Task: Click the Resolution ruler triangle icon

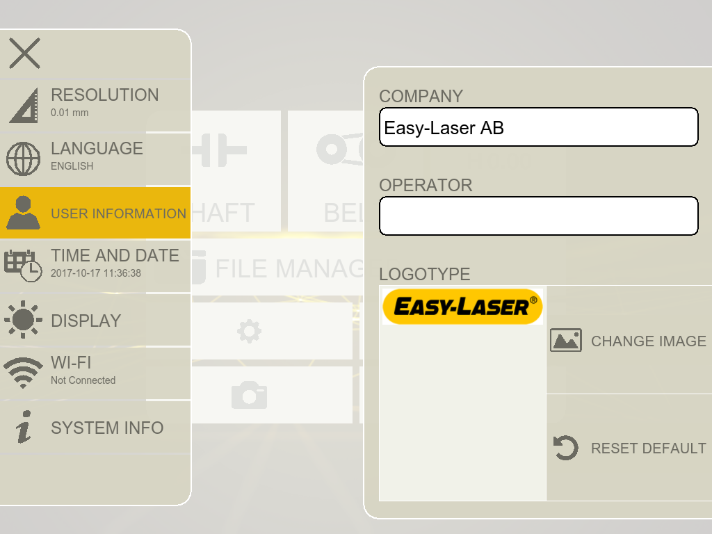Action: [x=23, y=105]
